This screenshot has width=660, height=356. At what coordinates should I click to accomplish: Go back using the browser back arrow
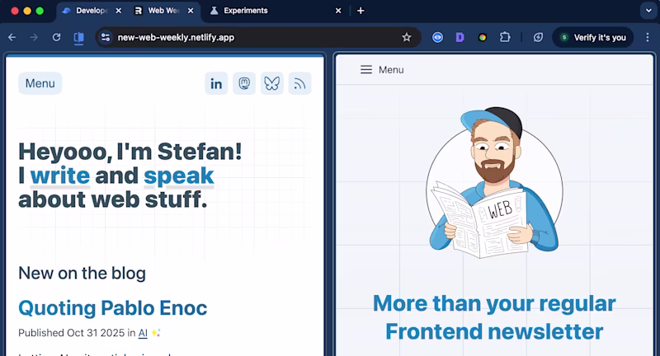tap(12, 37)
